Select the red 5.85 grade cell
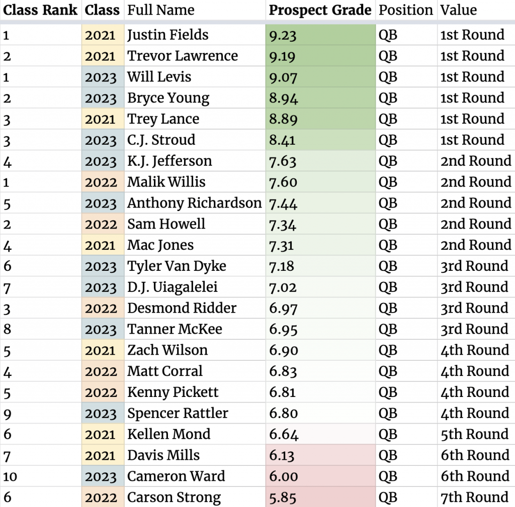 pos(320,497)
